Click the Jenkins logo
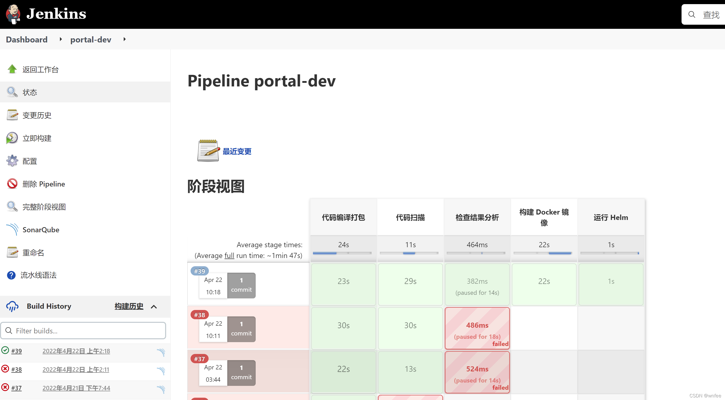The height and width of the screenshot is (400, 725). pyautogui.click(x=45, y=14)
